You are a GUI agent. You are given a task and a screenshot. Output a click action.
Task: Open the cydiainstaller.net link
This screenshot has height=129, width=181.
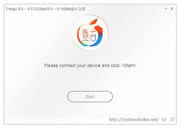(x=134, y=119)
